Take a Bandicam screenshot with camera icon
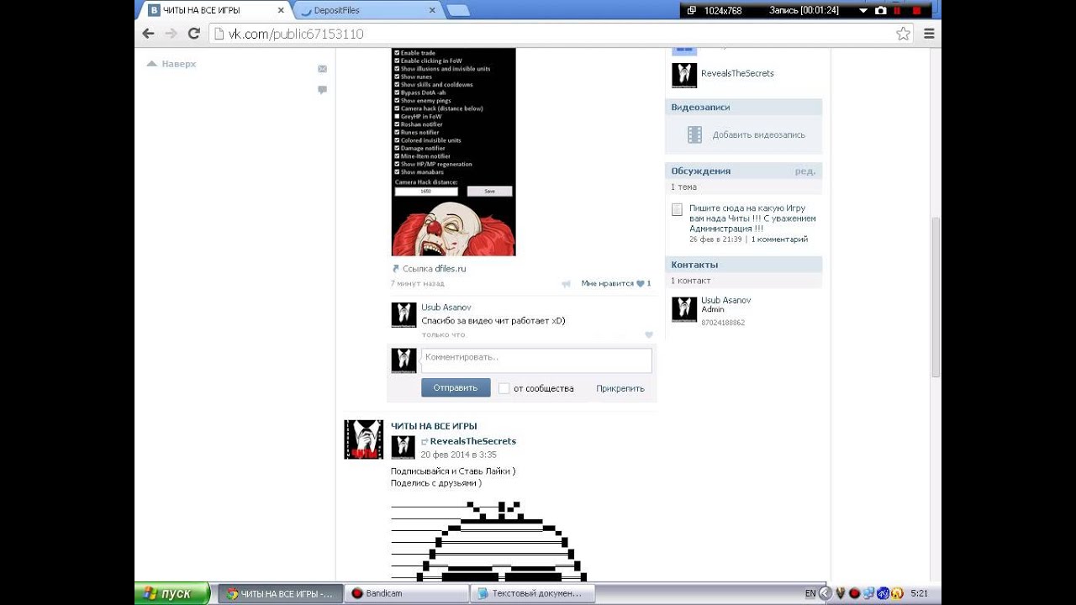The width and height of the screenshot is (1076, 605). tap(880, 10)
